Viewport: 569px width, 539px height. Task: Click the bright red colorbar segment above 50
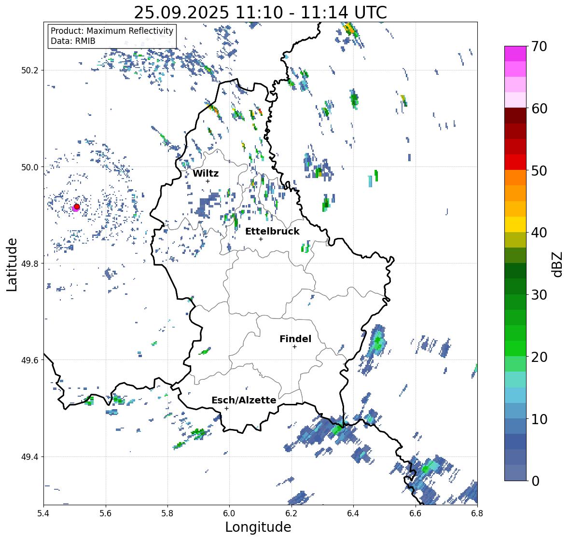[x=515, y=162]
